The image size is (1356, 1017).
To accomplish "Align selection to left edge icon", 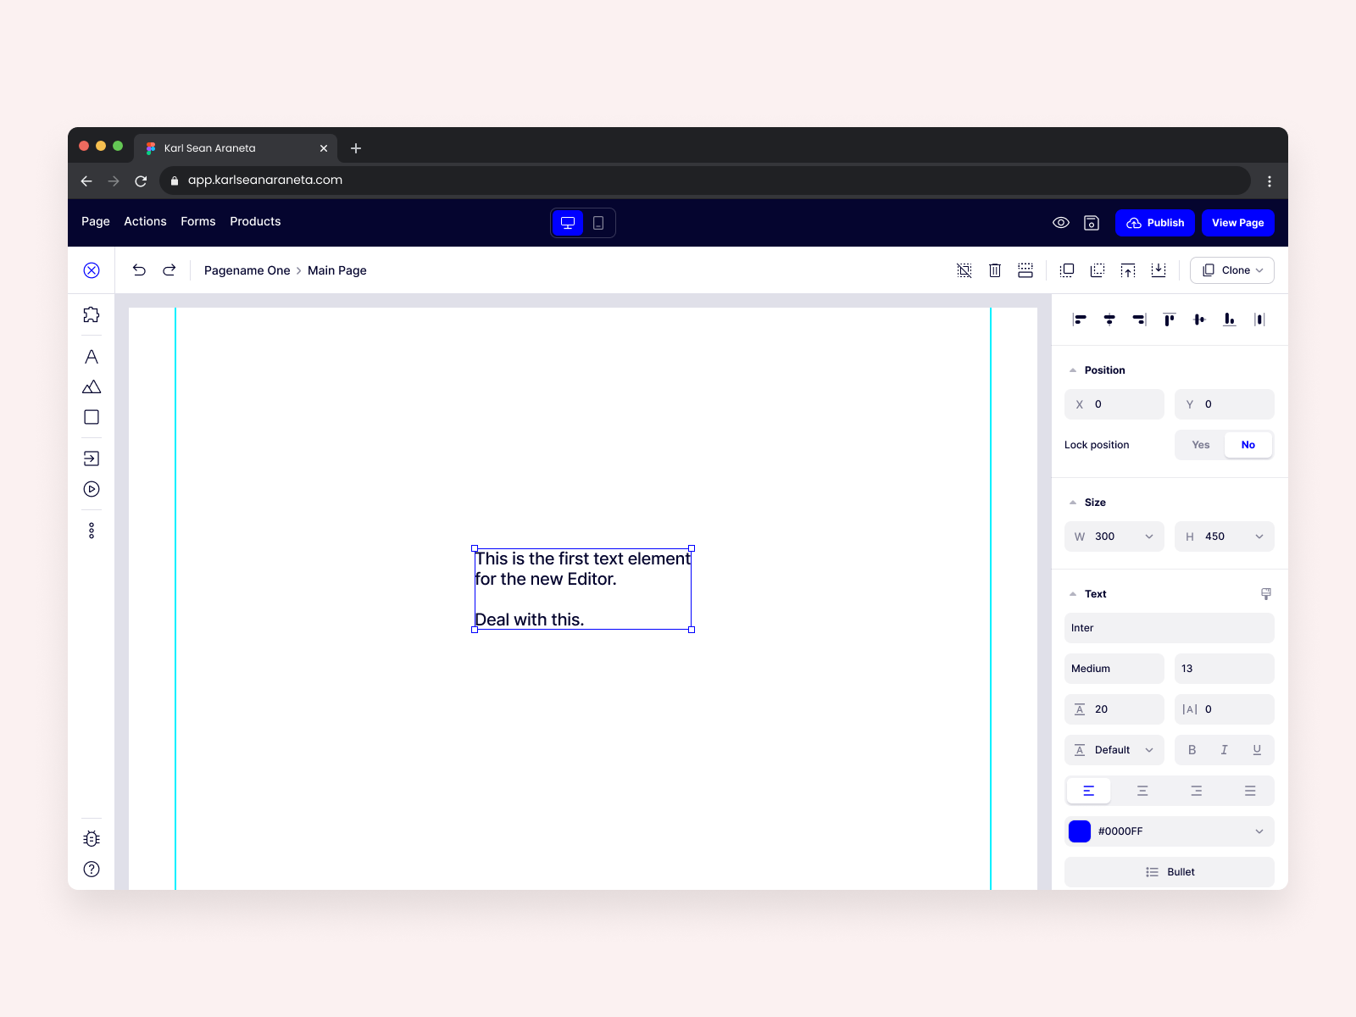I will [1079, 320].
